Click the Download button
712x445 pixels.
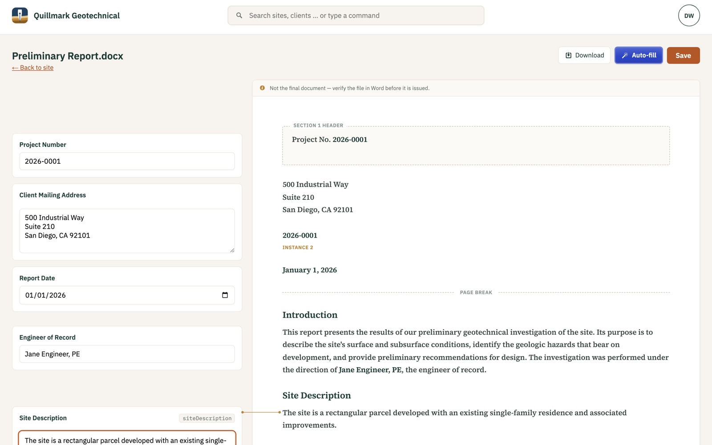point(584,55)
